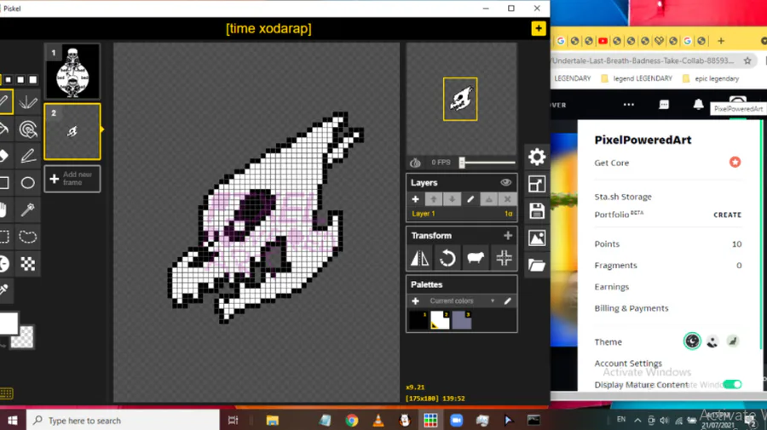767x430 pixels.
Task: Switch to the YouTube browser tab
Action: click(x=603, y=41)
